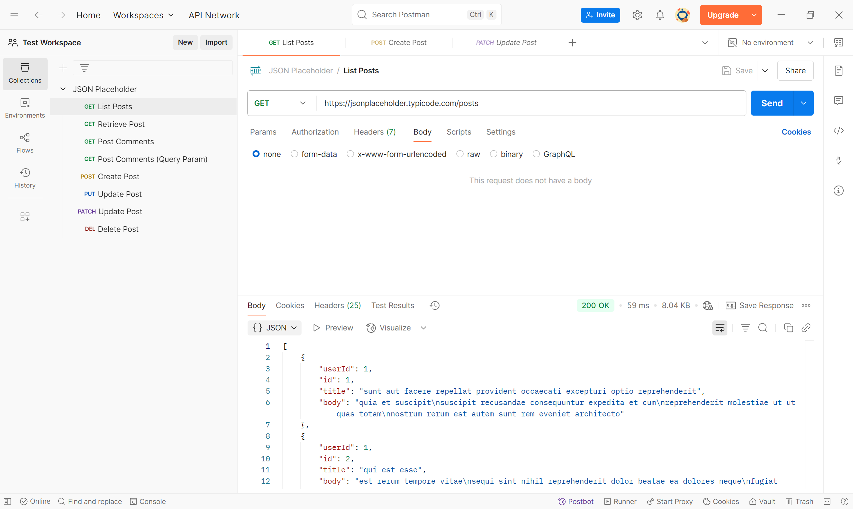Open the No environment selector

pyautogui.click(x=770, y=43)
